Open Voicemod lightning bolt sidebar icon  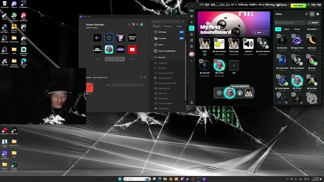[192, 22]
